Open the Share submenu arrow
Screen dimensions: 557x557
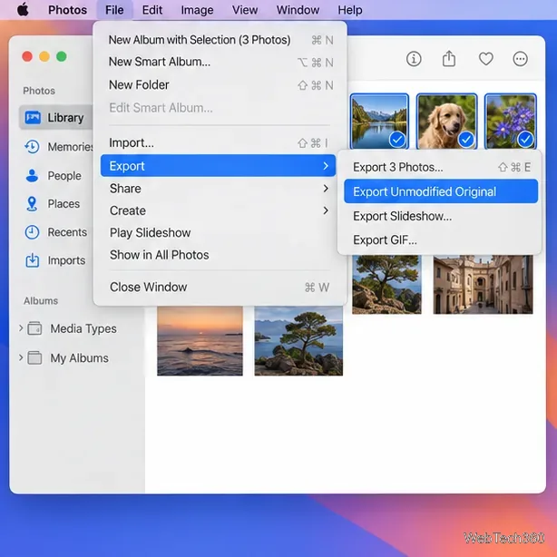tap(326, 189)
